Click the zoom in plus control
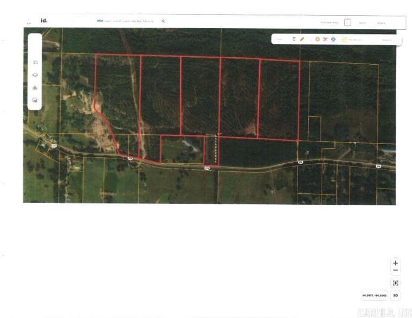 pos(396,263)
